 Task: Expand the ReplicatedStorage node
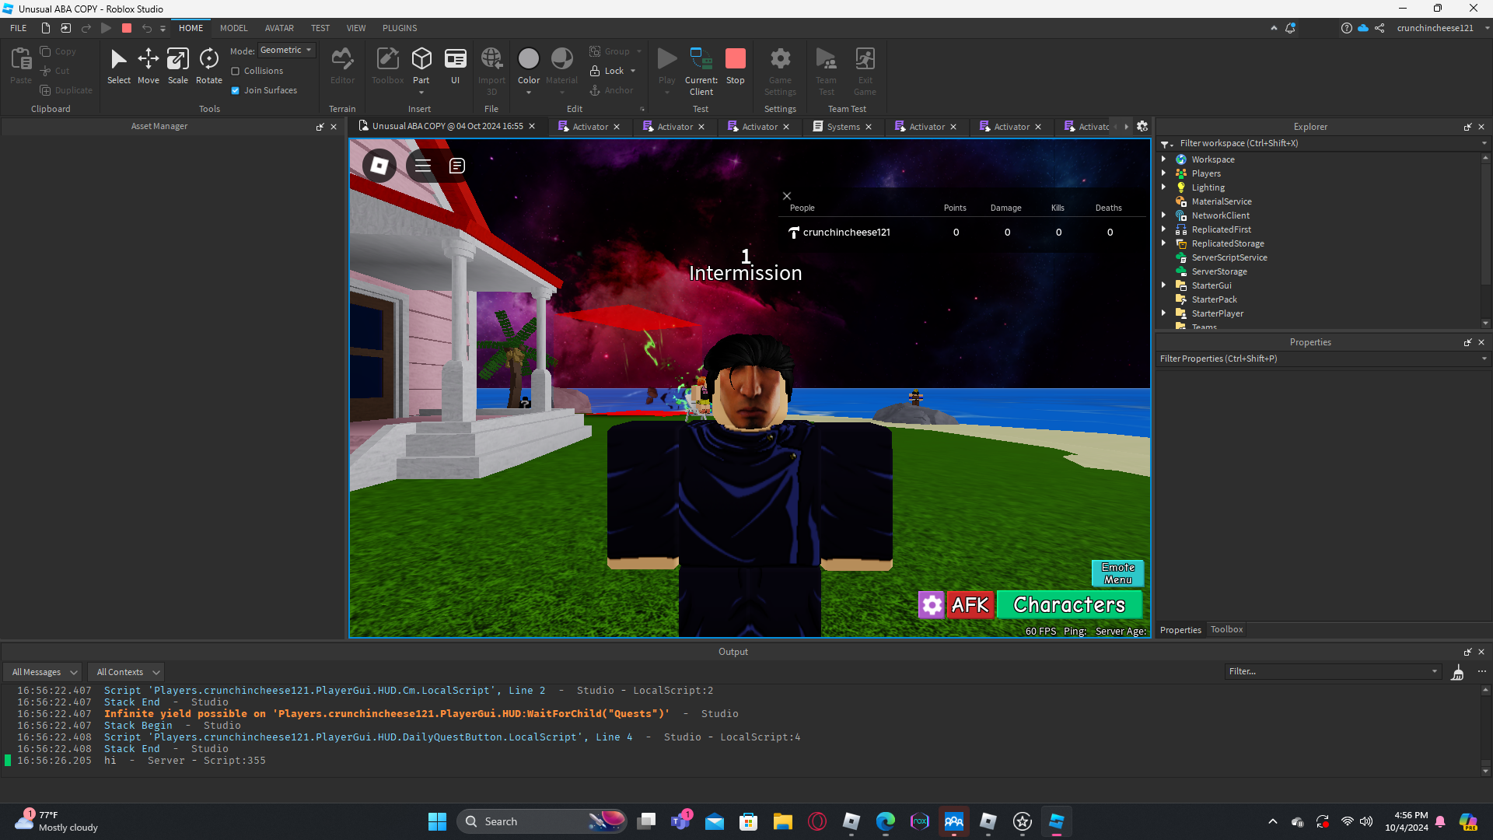[x=1164, y=243]
